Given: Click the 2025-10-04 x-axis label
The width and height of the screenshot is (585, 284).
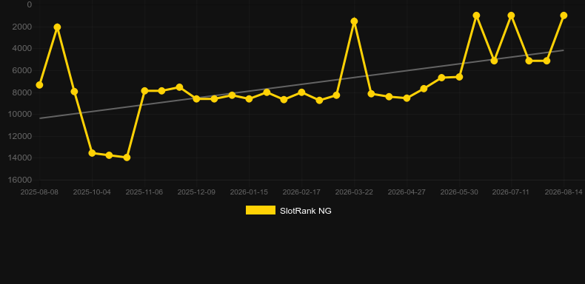Looking at the screenshot, I should (92, 192).
